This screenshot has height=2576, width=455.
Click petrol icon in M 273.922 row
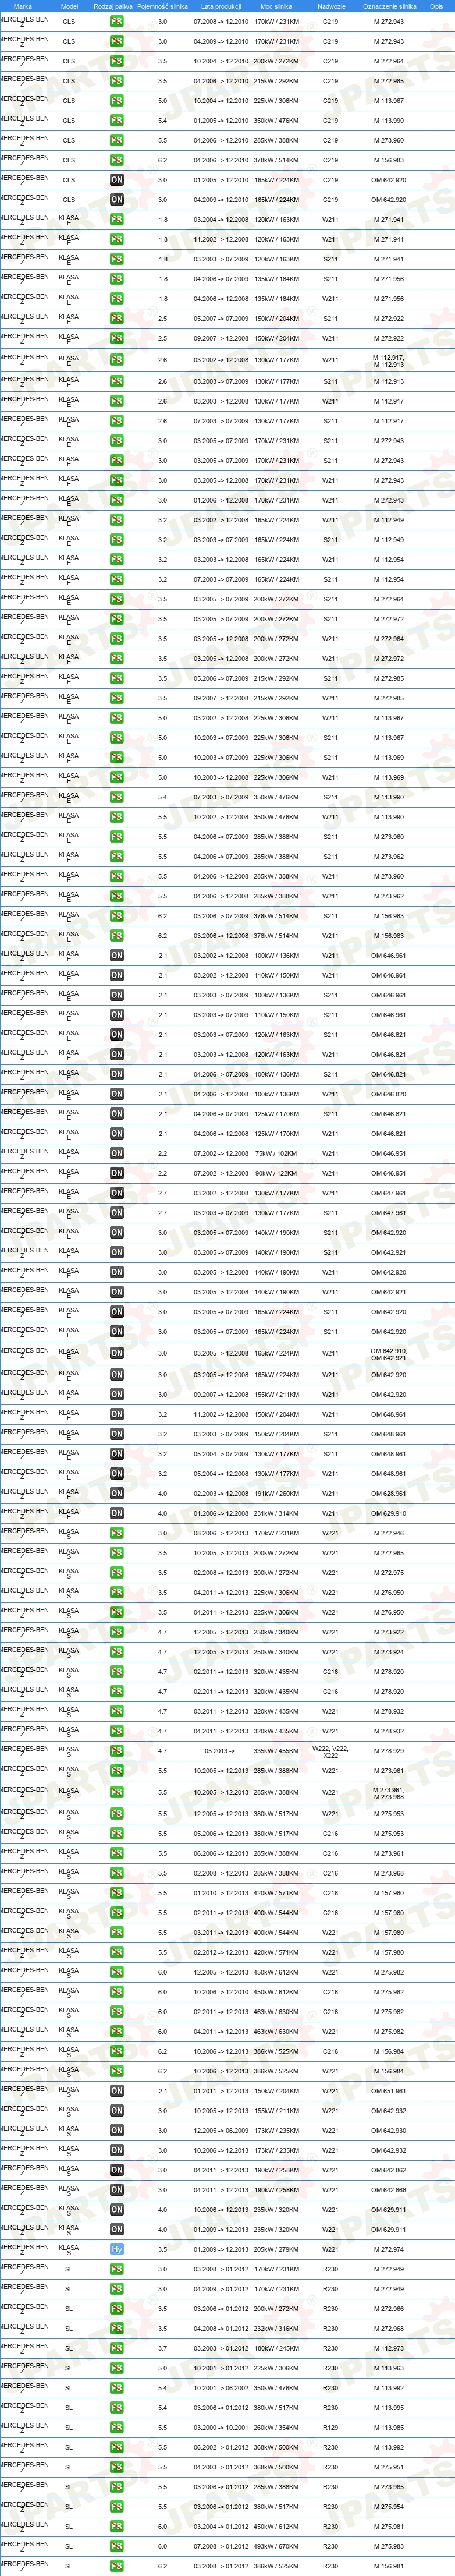(x=117, y=1632)
